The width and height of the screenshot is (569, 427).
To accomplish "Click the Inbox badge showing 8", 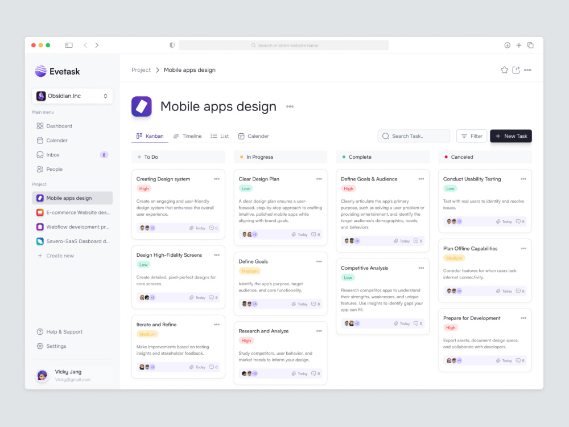I will point(104,155).
